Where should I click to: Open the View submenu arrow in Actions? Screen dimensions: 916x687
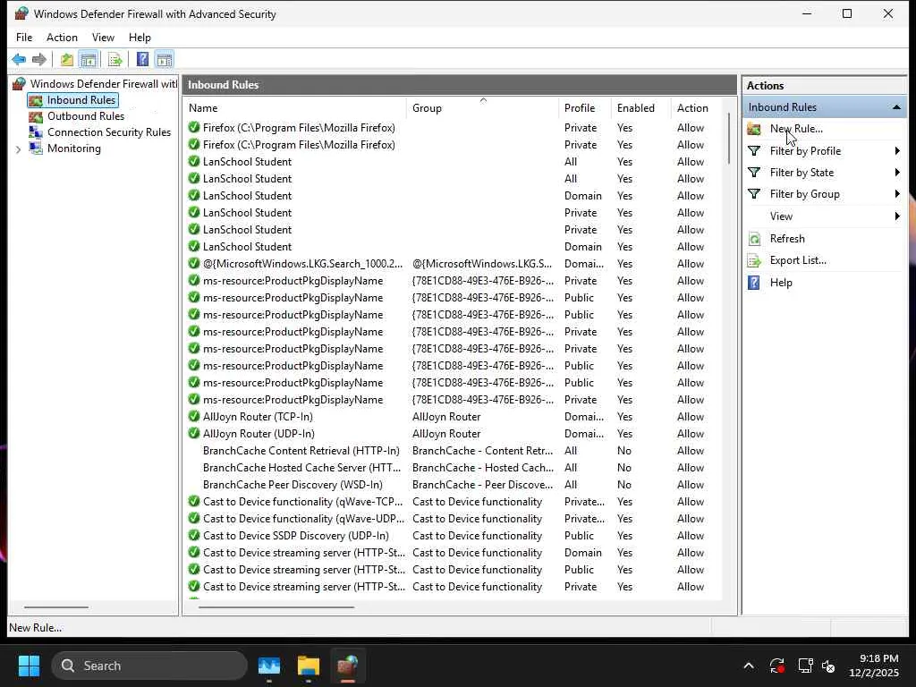pyautogui.click(x=897, y=216)
